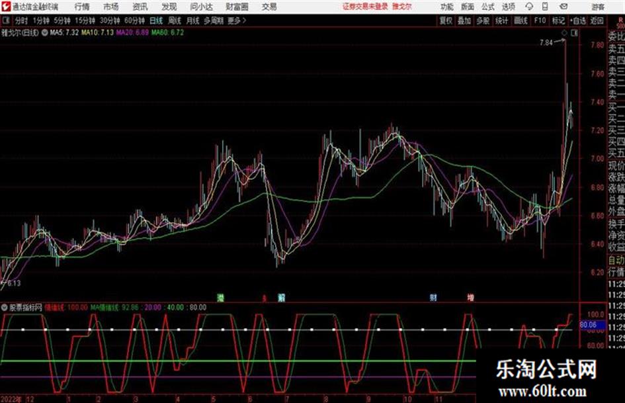Click the 通达信 red logo icon

[6, 7]
